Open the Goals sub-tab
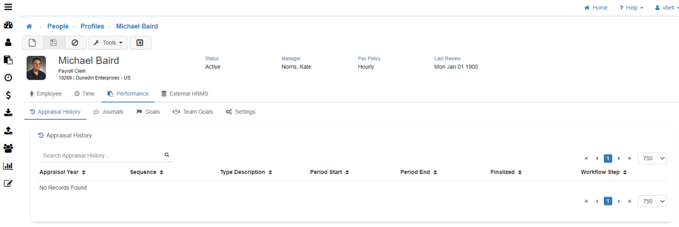 tap(148, 112)
